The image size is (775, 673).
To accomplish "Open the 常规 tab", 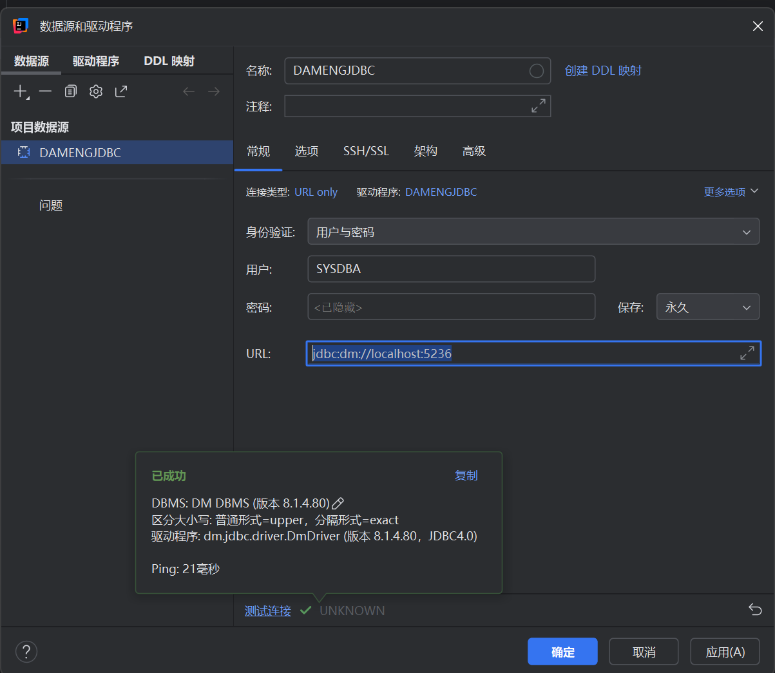I will click(258, 151).
